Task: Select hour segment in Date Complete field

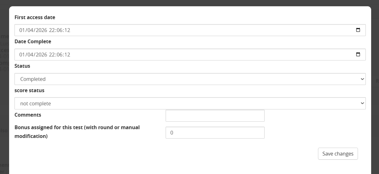Action: (x=52, y=55)
